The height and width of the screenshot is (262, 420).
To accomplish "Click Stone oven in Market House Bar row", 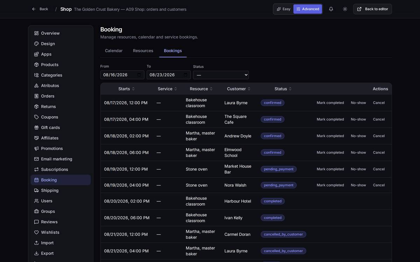I will pos(197,169).
